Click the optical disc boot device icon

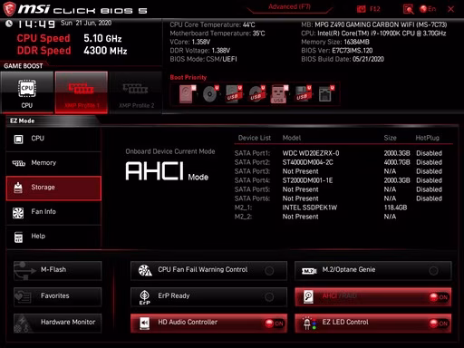pos(210,94)
